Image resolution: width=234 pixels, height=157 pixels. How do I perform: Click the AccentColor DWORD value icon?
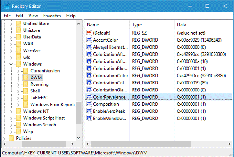[x=89, y=40]
